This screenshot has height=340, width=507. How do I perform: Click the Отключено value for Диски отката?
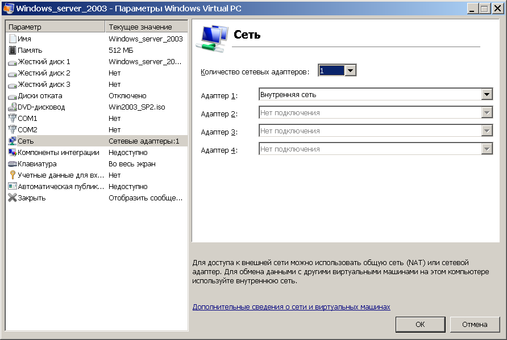(127, 95)
